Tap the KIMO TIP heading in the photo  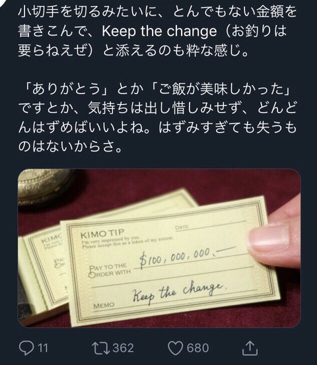click(x=102, y=234)
